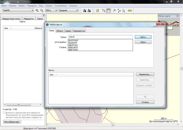Image resolution: width=183 pixels, height=130 pixels.
Task: Switch to the Маршрутные точки tab
Action: tap(11, 19)
